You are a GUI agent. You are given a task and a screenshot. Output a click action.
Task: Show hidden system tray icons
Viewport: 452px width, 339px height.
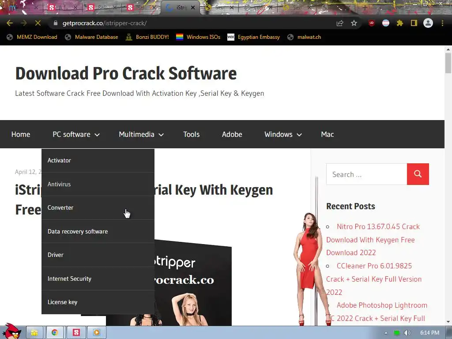point(386,333)
